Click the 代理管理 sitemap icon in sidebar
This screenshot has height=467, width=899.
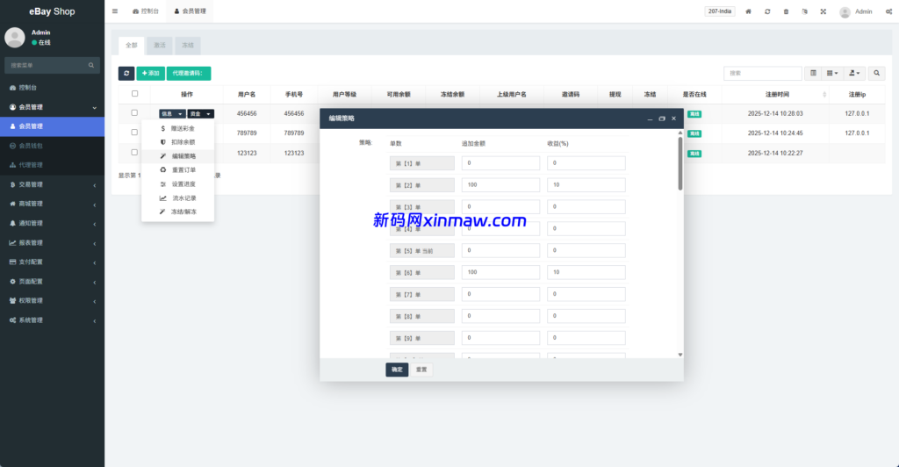(x=12, y=165)
